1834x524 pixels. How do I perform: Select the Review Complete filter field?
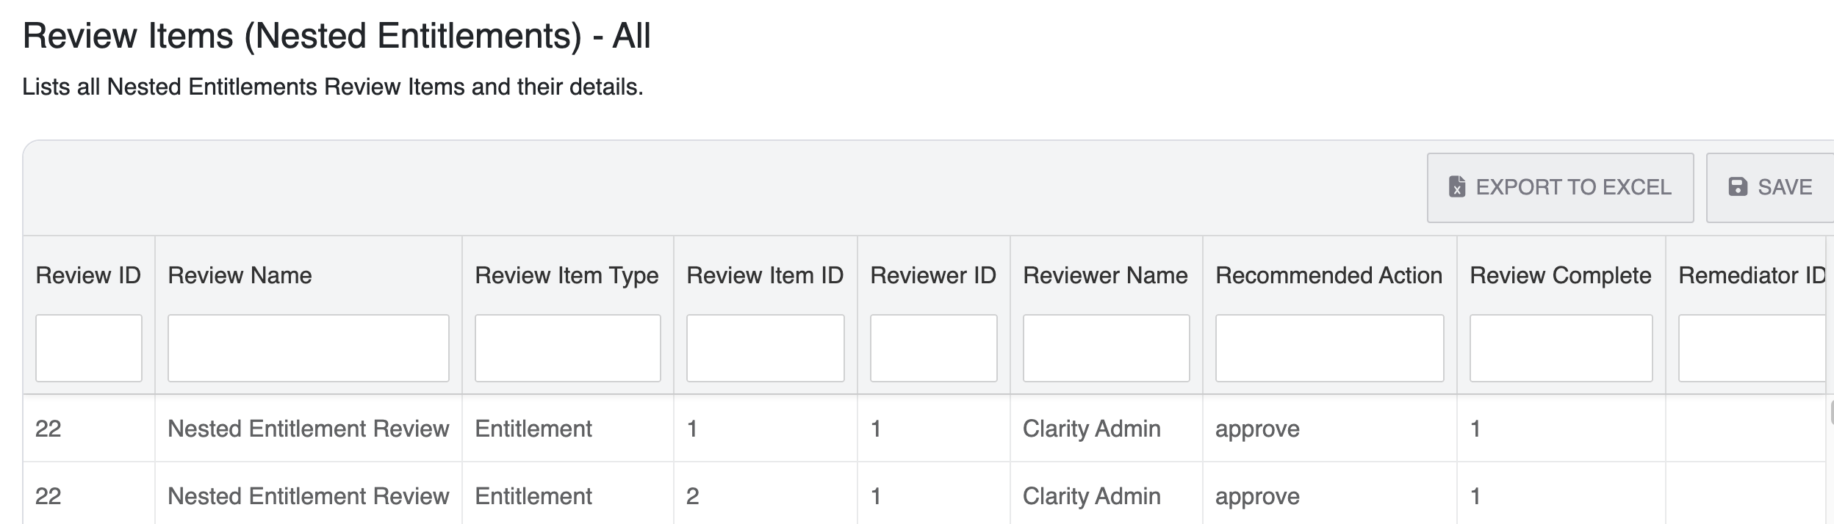tap(1561, 348)
